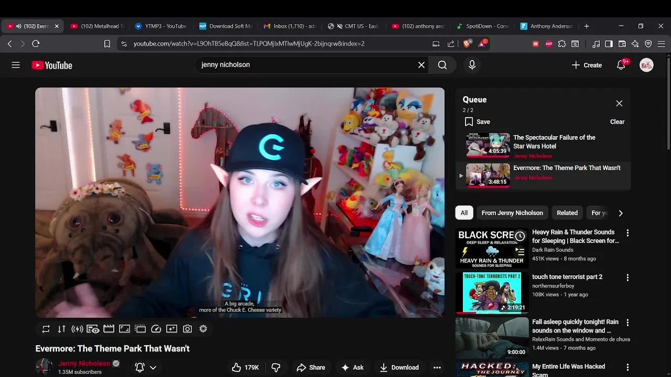Toggle subscription notification bell for Jenny Nicholson

[x=139, y=368]
